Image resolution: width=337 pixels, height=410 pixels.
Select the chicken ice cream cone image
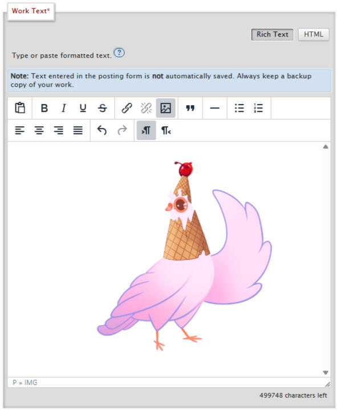[x=184, y=256]
